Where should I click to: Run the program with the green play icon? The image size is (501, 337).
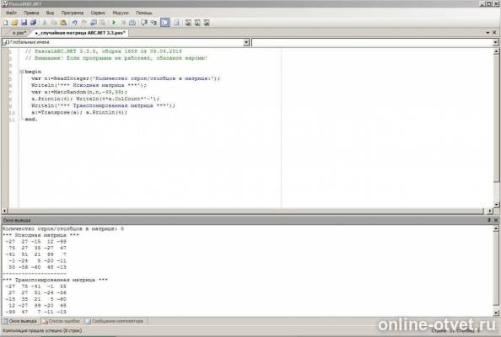pyautogui.click(x=114, y=23)
